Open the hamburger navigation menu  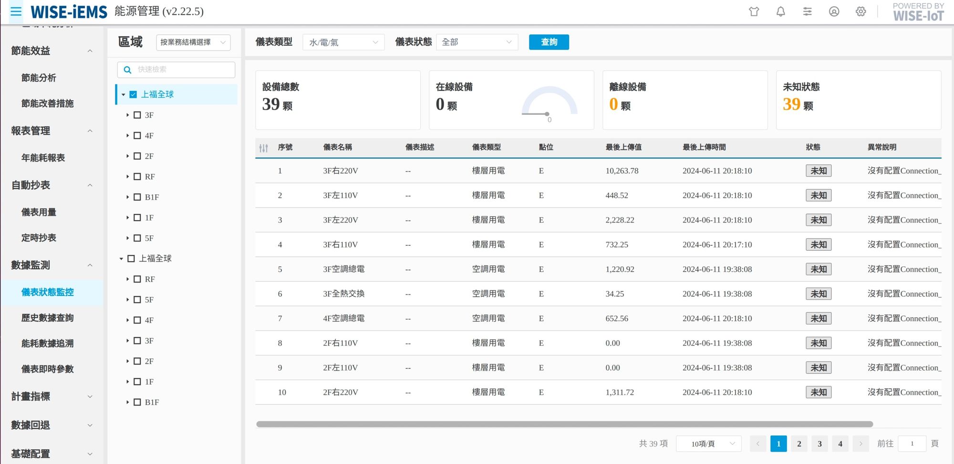(16, 11)
